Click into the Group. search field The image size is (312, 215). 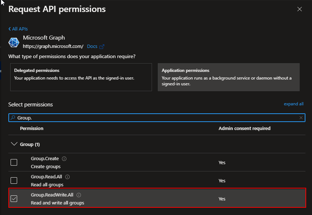pyautogui.click(x=153, y=118)
